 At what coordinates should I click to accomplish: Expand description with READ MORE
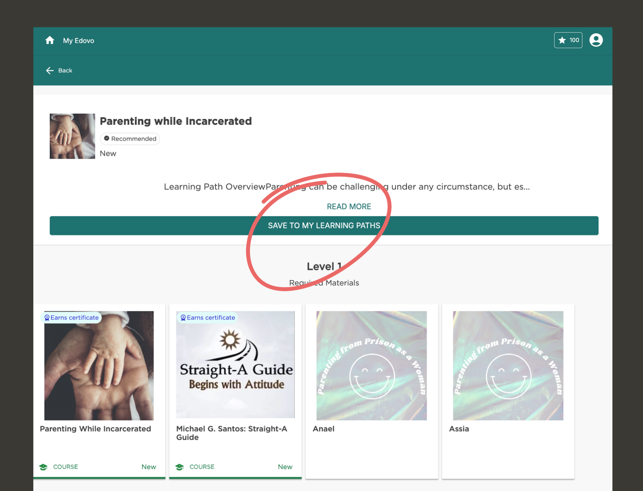pos(349,206)
